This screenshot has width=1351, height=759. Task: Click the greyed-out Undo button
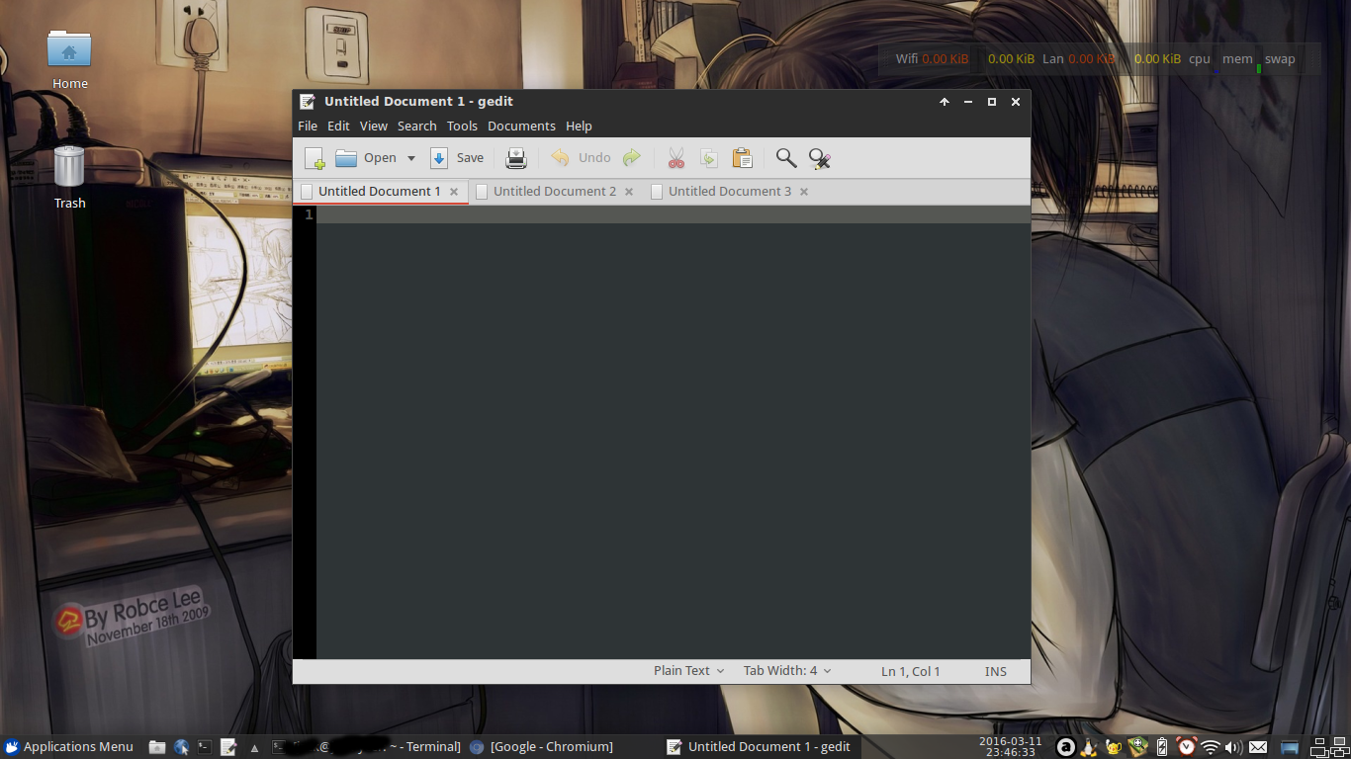(579, 157)
